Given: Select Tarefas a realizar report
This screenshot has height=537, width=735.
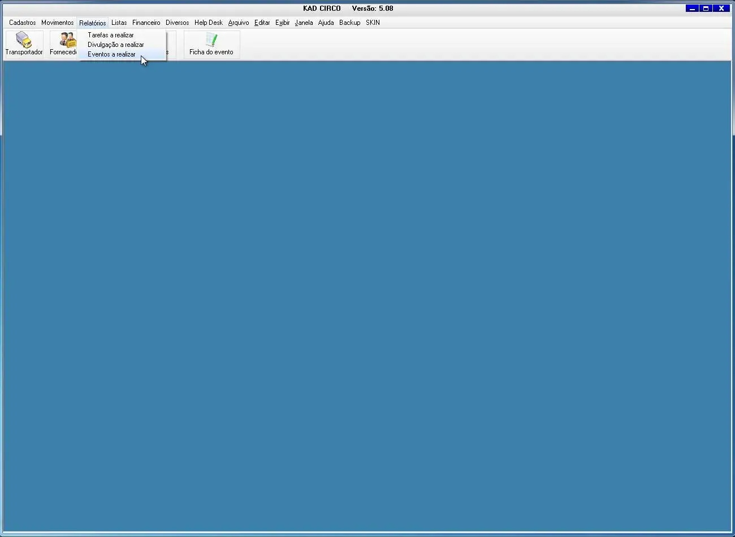Looking at the screenshot, I should [x=111, y=35].
